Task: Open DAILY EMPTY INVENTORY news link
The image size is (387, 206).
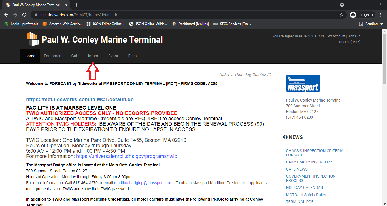Action: (x=309, y=162)
